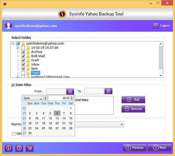Uncheck the sysinfodemo@yahoo.com root checkbox
Viewport: 175px width, 156px height.
pyautogui.click(x=18, y=44)
